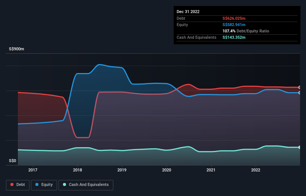
Task: Select the 2020 x-axis label
Action: (167, 170)
